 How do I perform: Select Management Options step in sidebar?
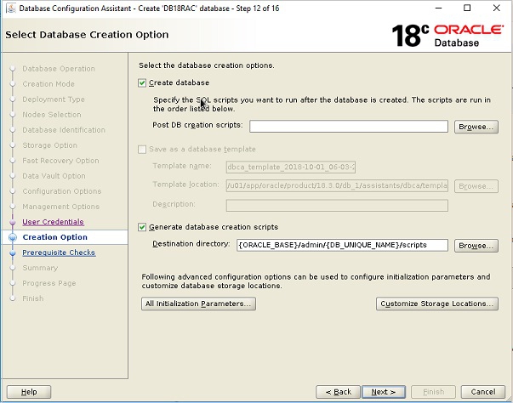point(61,207)
